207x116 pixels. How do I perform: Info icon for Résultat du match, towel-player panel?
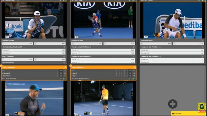[64, 41]
